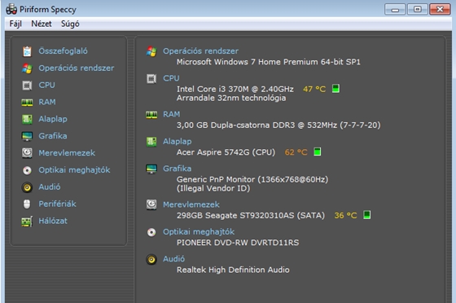The image size is (456, 303).
Task: Click the Alaplap motherboard icon in sidebar
Action: (27, 119)
